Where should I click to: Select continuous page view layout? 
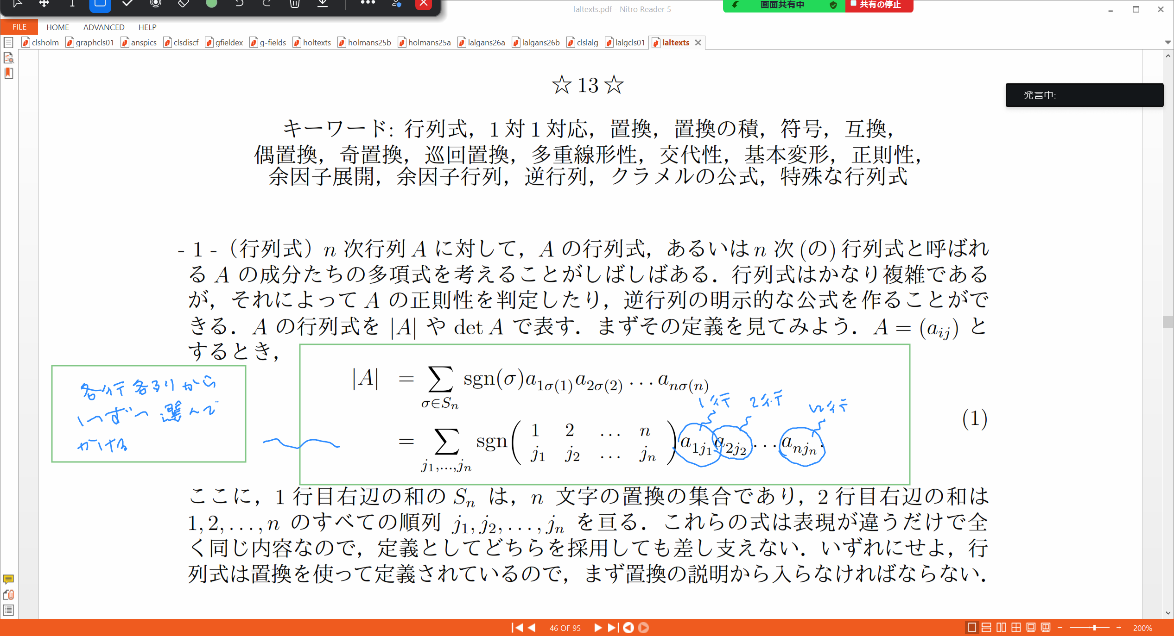[x=986, y=628]
